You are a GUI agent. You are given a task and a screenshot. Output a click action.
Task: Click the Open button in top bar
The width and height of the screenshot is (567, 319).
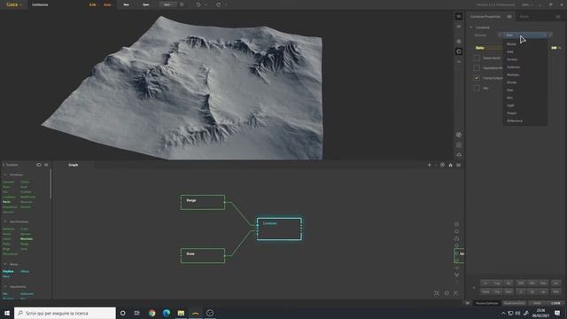(x=145, y=4)
